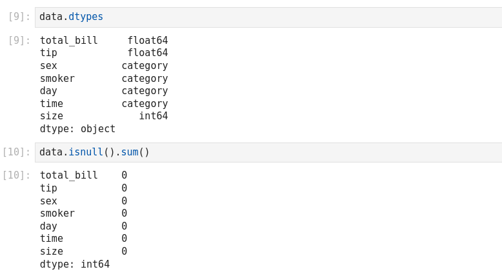Viewport: 502px width, 276px height.
Task: Click the [9] output prompt label
Action: tap(19, 41)
